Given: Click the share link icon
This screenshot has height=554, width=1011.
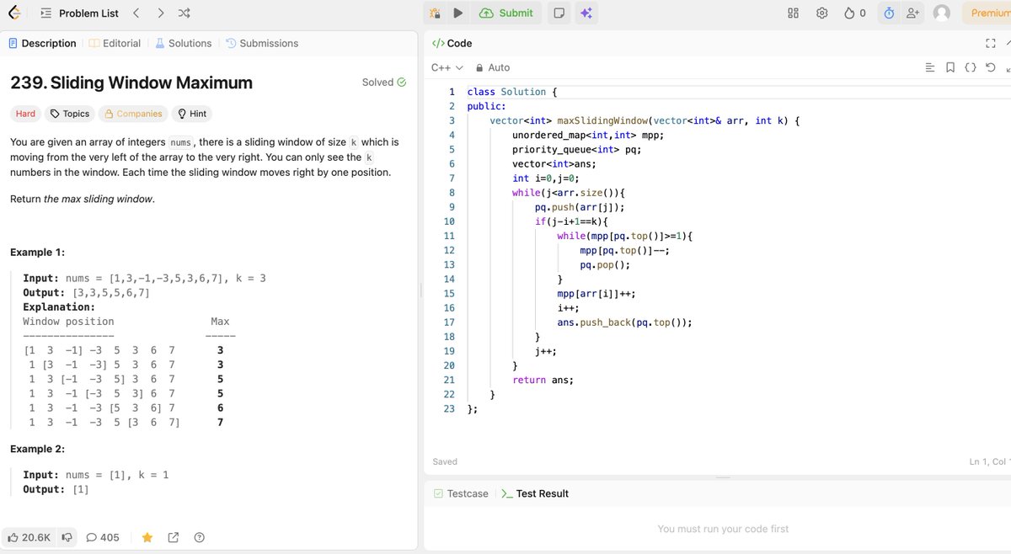Looking at the screenshot, I should coord(174,537).
